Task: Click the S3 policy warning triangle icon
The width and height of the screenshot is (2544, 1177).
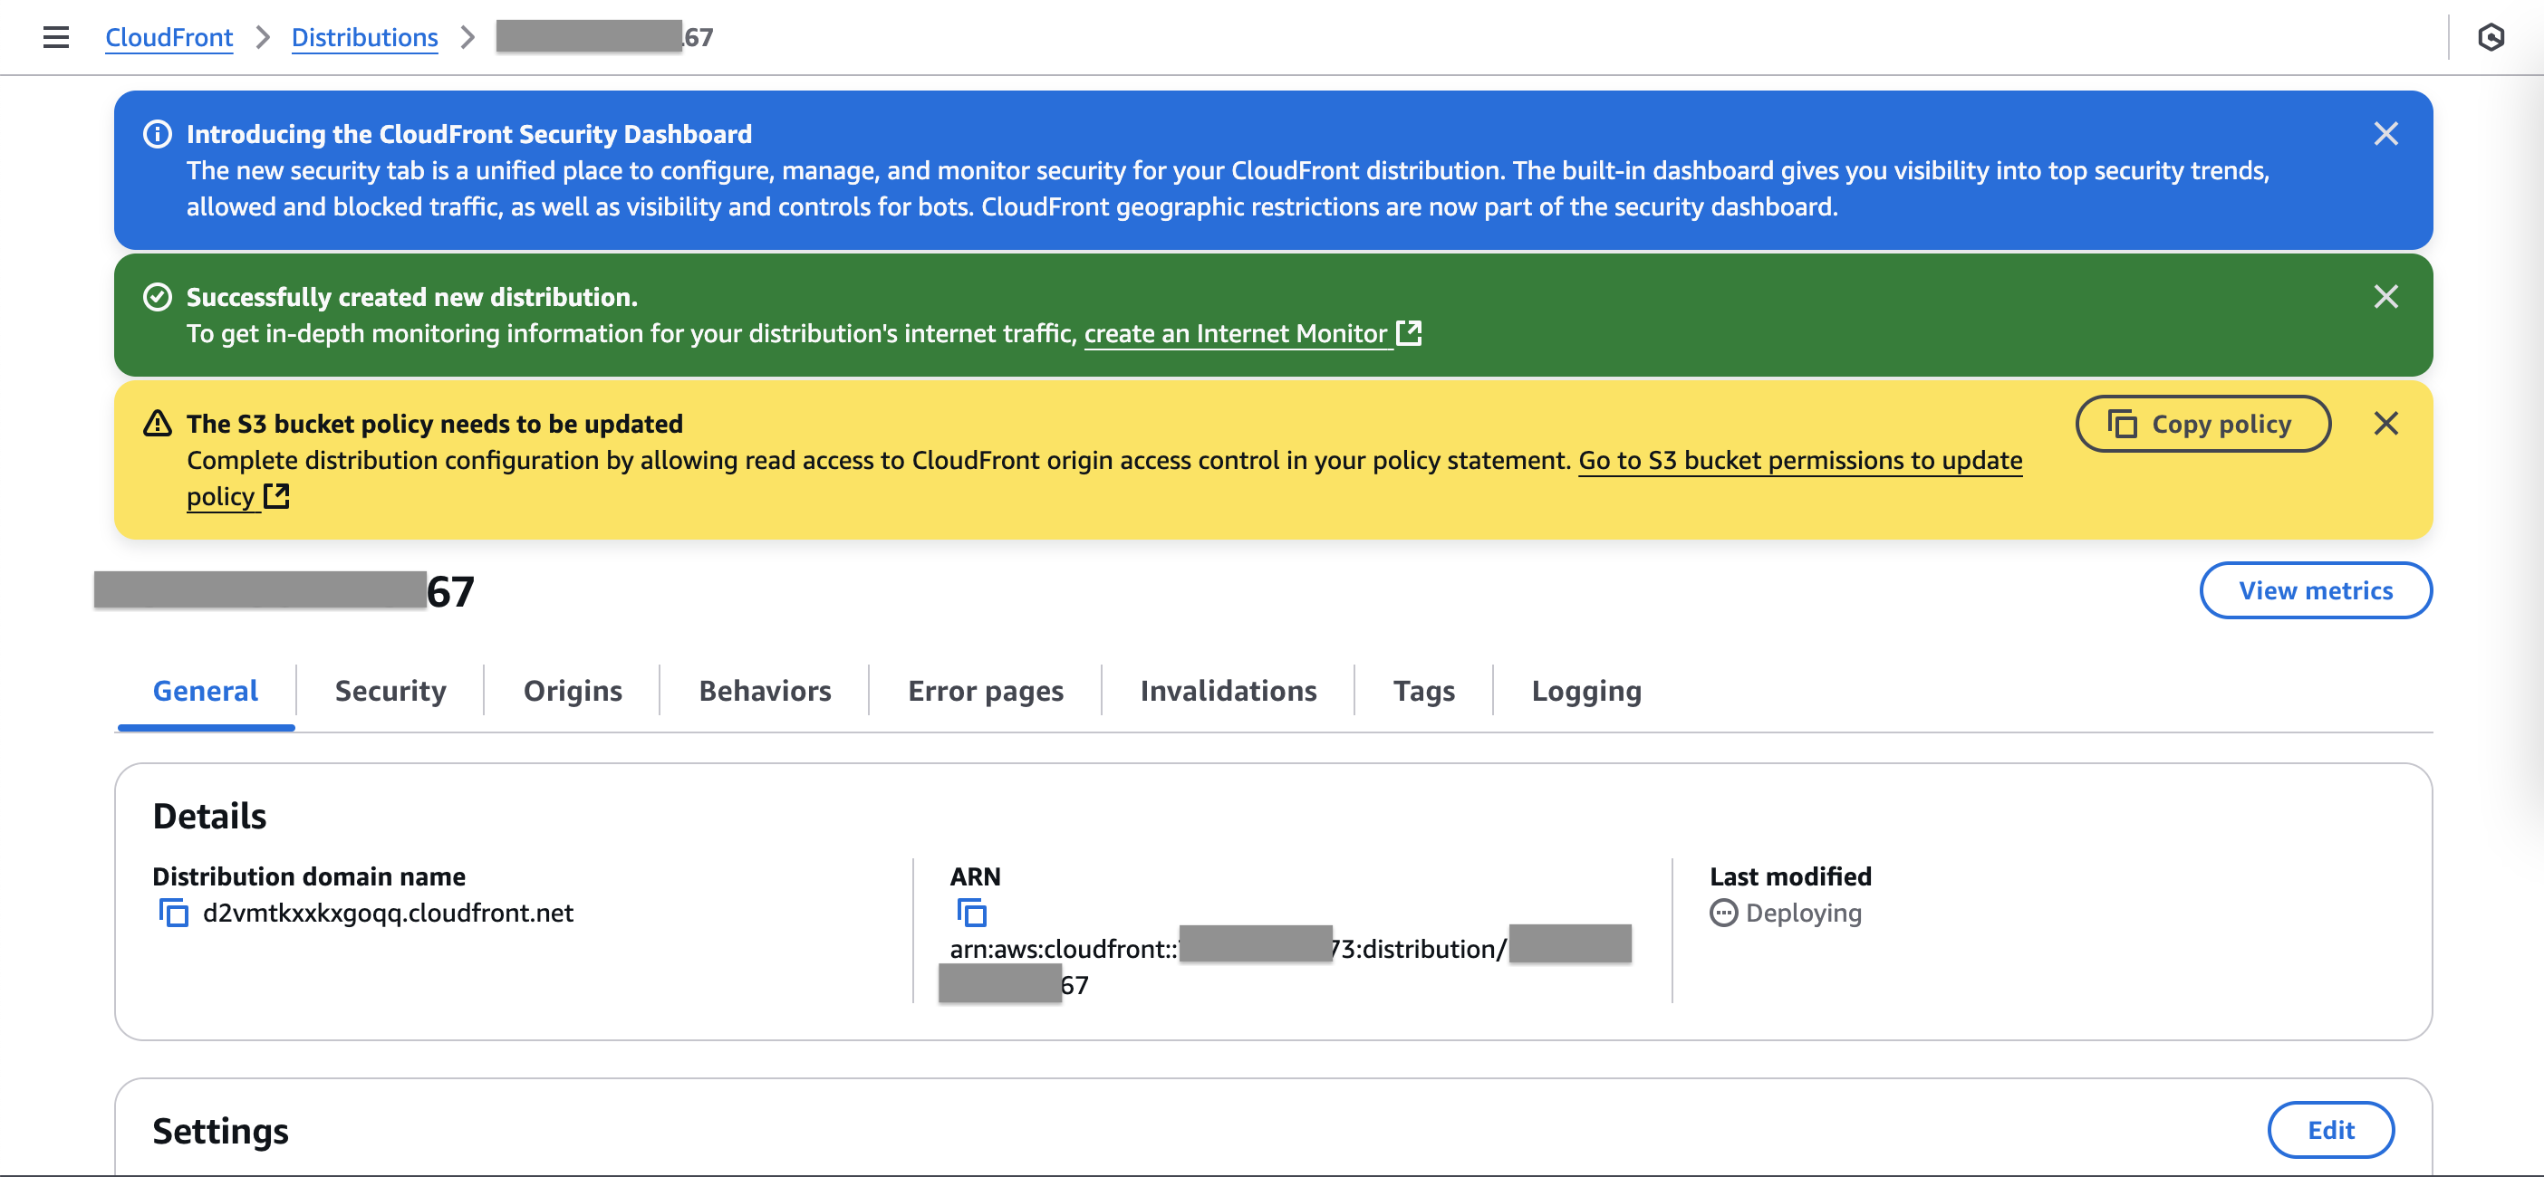Action: tap(158, 423)
